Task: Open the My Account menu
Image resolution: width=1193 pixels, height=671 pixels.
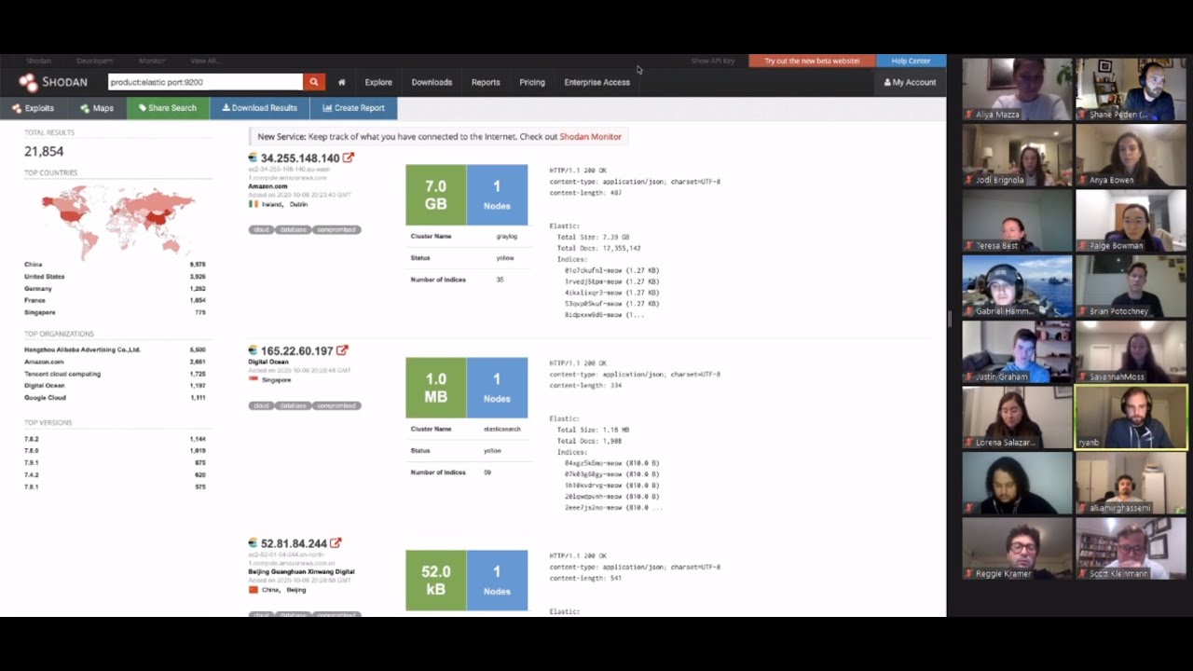Action: pos(910,82)
